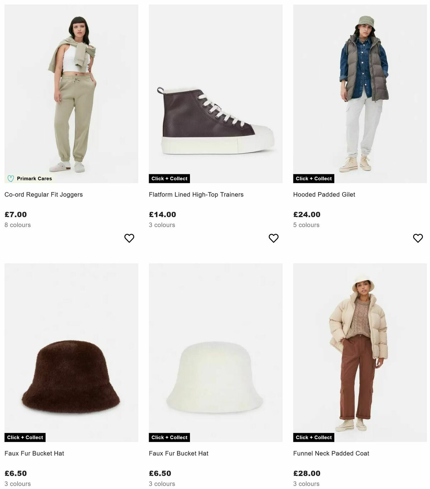The image size is (430, 489).
Task: Select the Click + Collect label on the white hat
Action: (169, 437)
